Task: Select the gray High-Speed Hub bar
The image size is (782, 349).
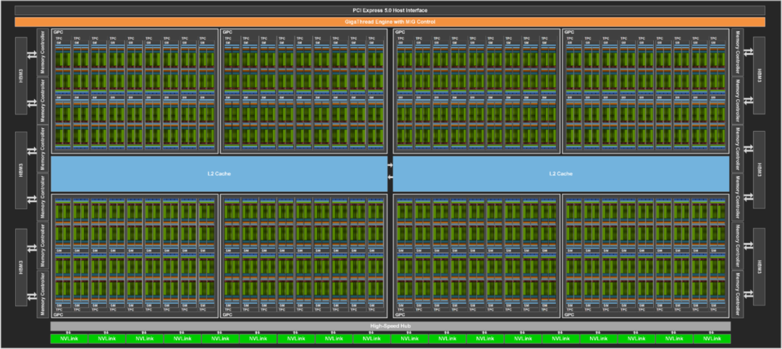Action: 390,327
